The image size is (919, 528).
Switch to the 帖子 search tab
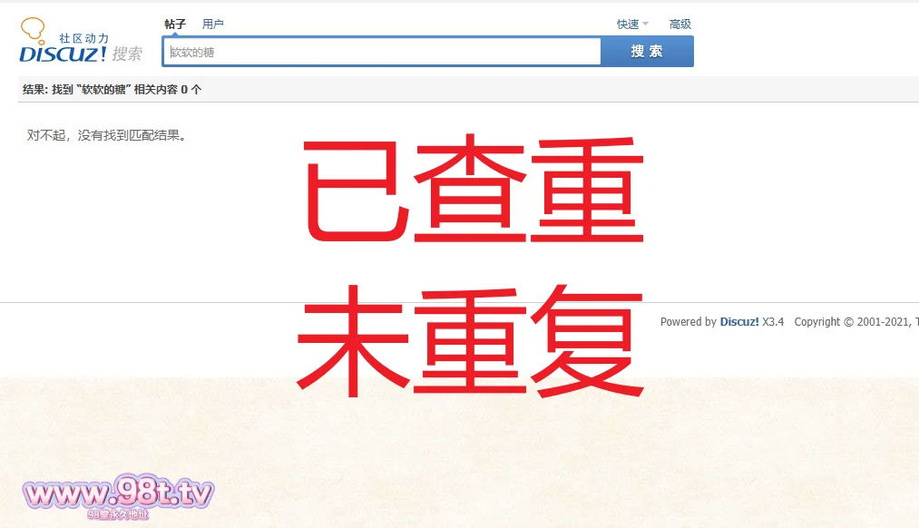click(175, 24)
